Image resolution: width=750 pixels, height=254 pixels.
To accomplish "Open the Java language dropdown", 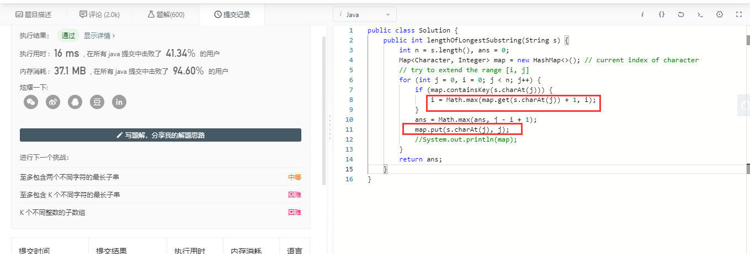I will (365, 14).
